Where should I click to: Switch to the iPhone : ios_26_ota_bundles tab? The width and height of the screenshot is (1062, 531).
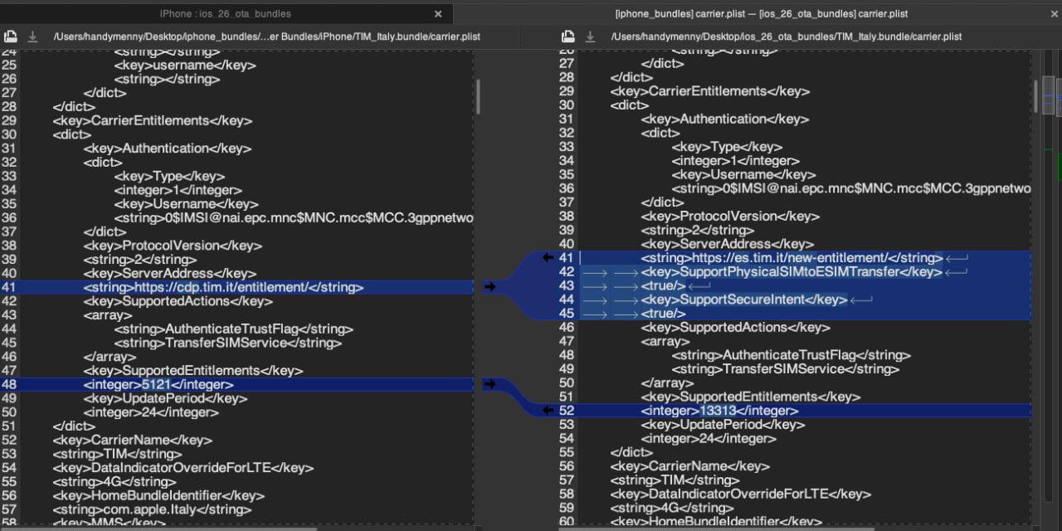[x=225, y=14]
